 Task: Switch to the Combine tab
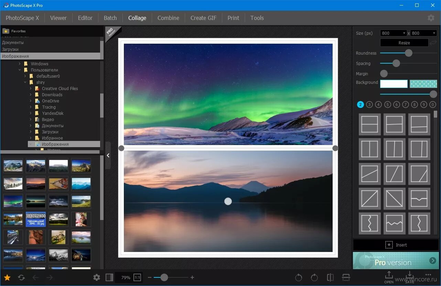(x=168, y=18)
